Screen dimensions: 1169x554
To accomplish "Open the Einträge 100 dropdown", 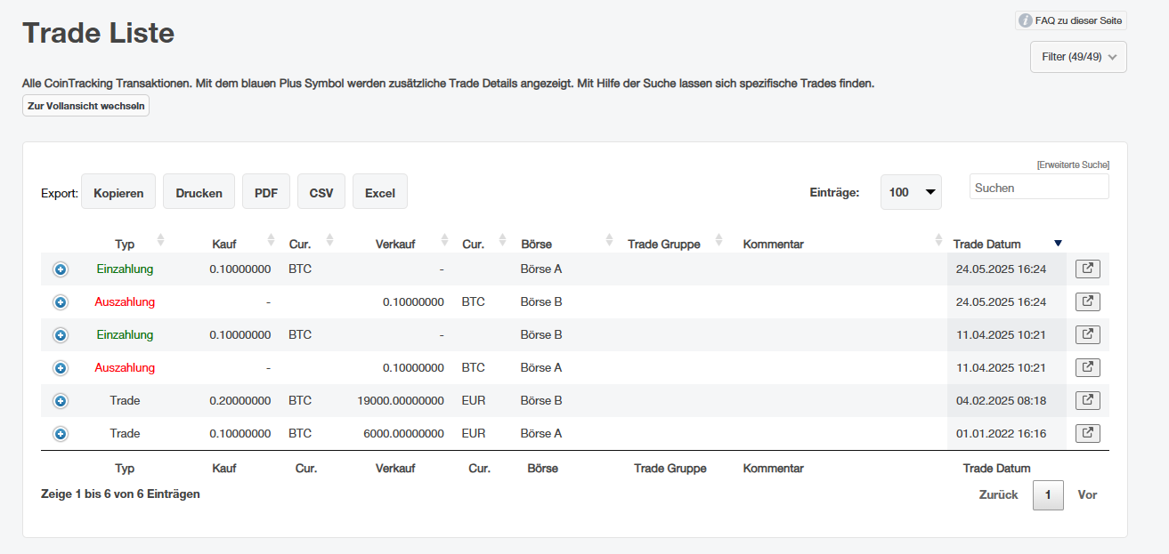I will click(x=911, y=192).
